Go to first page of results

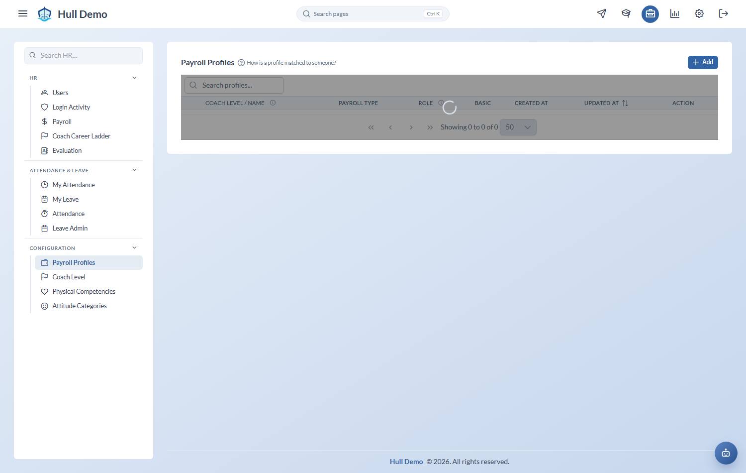371,127
